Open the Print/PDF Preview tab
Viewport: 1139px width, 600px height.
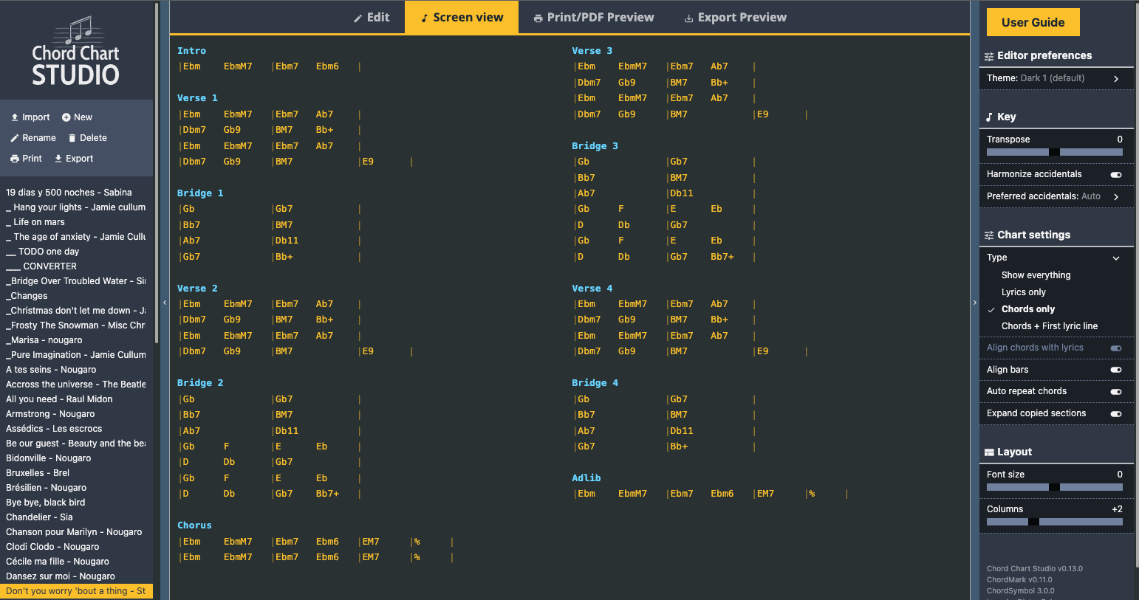[x=594, y=17]
